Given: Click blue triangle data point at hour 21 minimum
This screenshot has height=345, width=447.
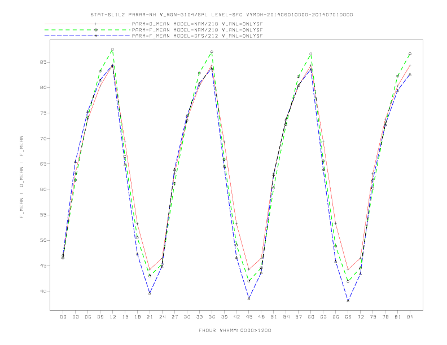Looking at the screenshot, I should tap(150, 293).
